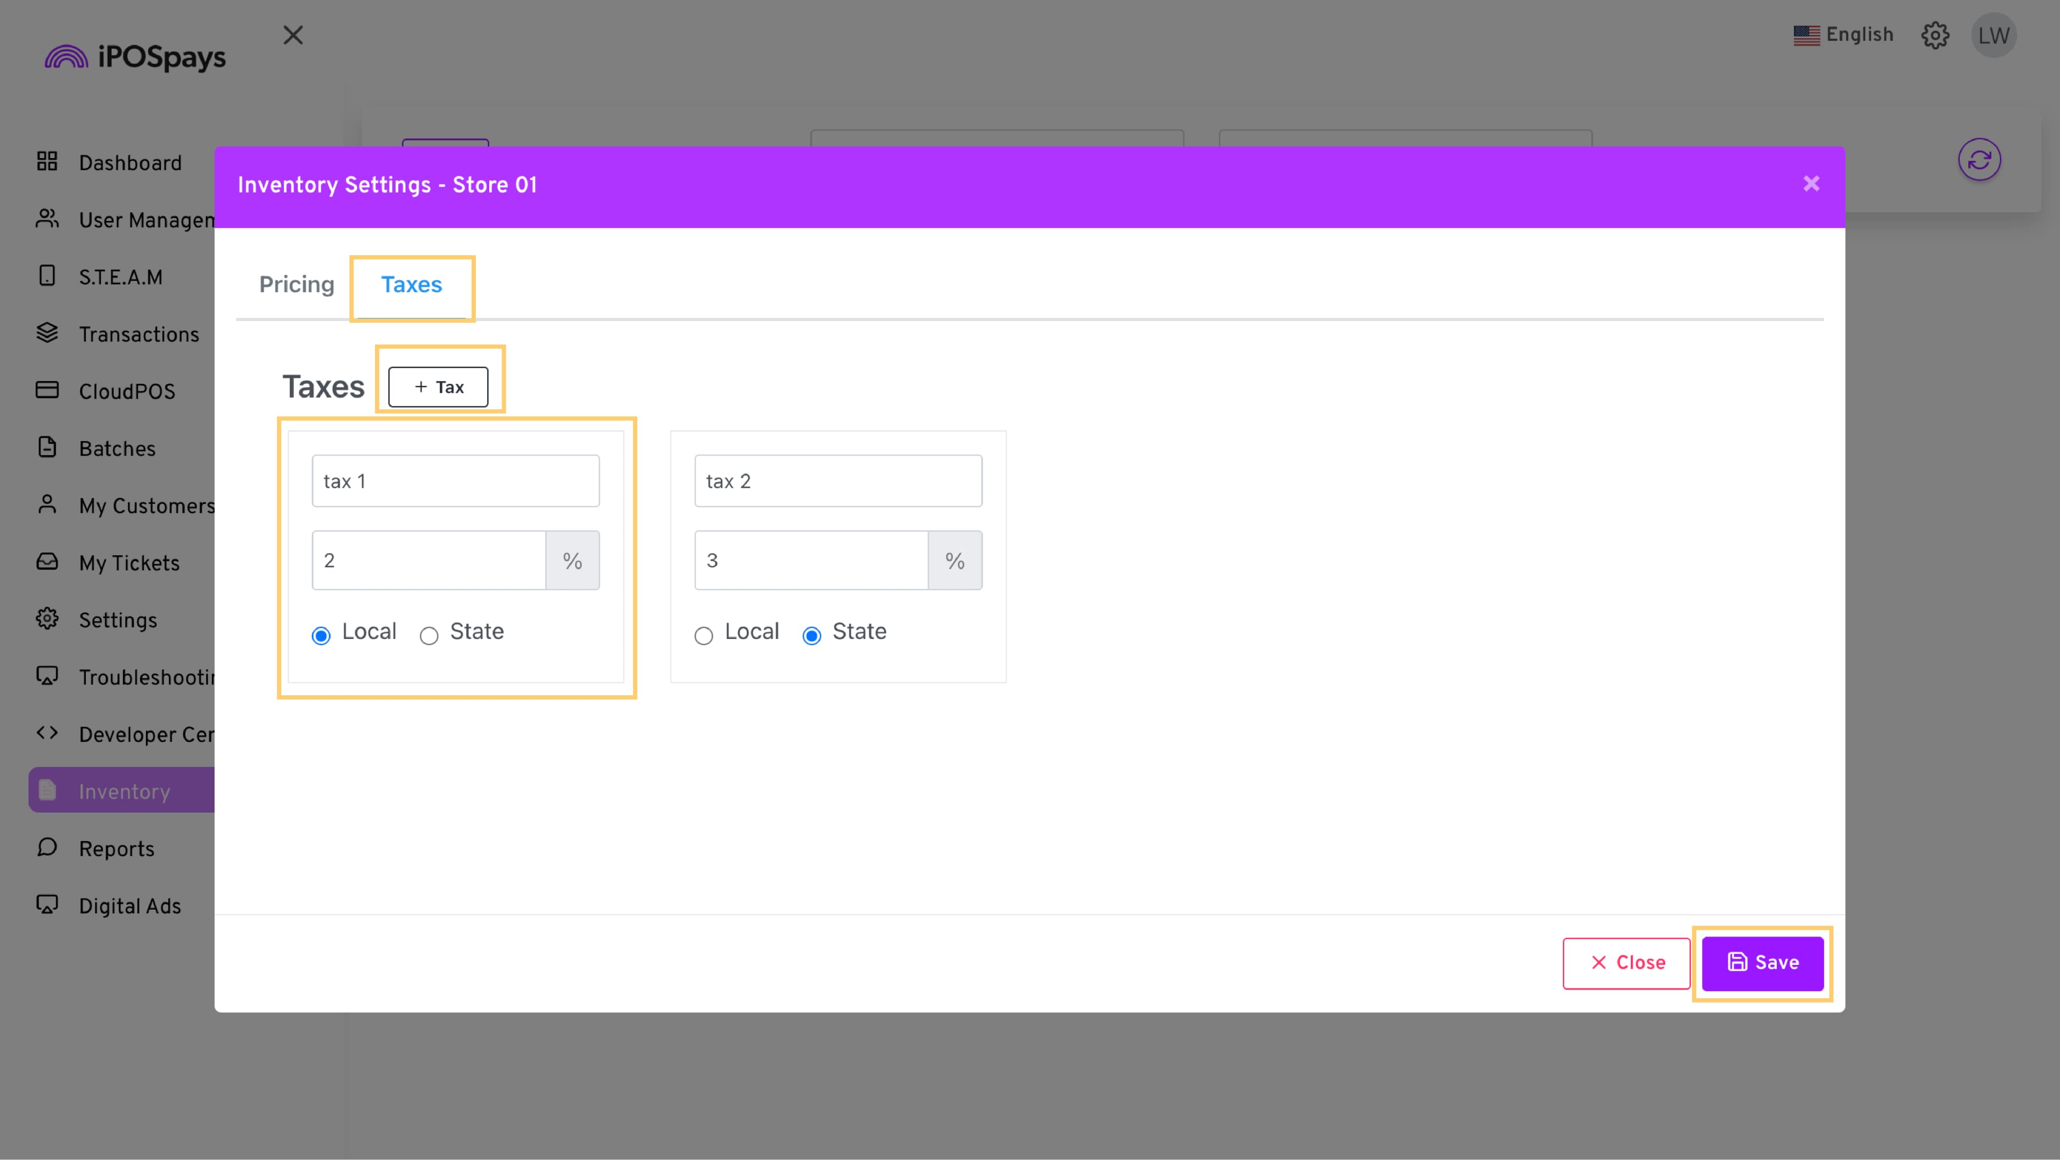Select State radio for tax 1
The height and width of the screenshot is (1160, 2060).
point(429,636)
